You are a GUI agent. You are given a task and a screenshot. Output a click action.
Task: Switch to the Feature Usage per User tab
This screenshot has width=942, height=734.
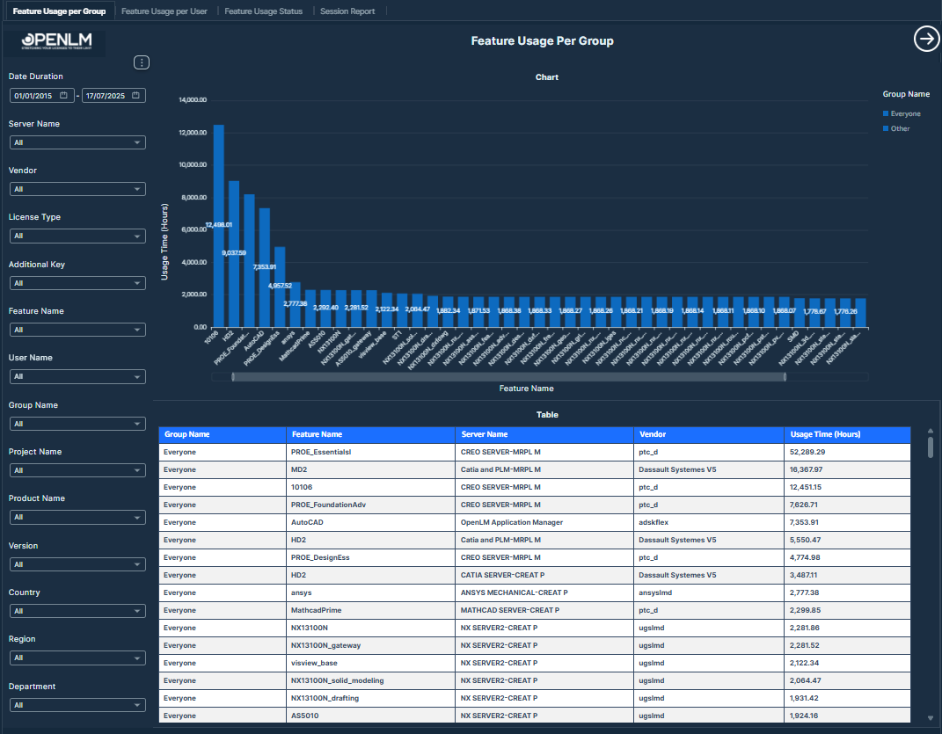tap(165, 11)
